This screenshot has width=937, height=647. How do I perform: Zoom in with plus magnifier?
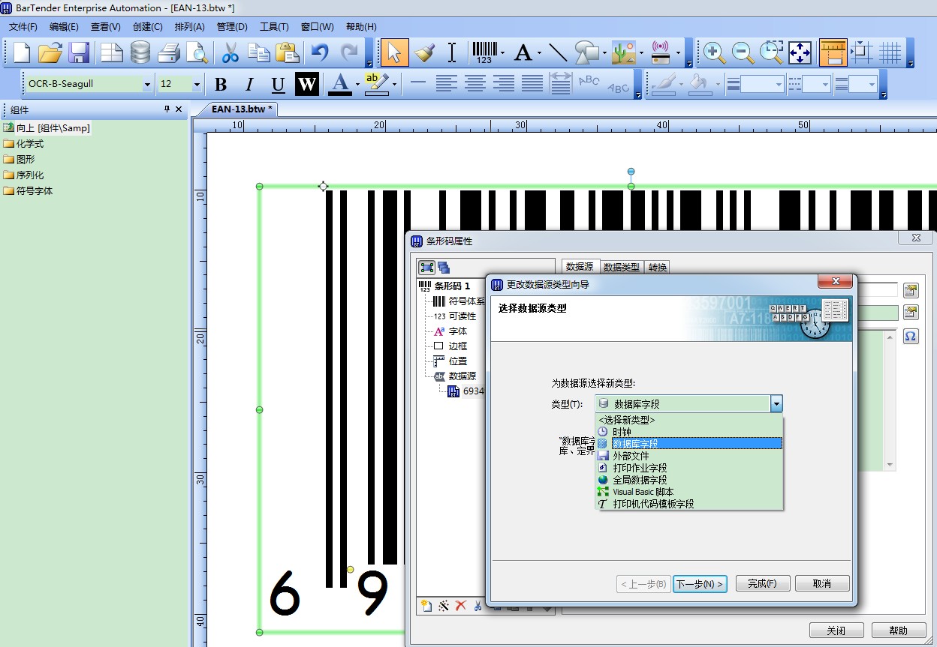click(x=715, y=53)
